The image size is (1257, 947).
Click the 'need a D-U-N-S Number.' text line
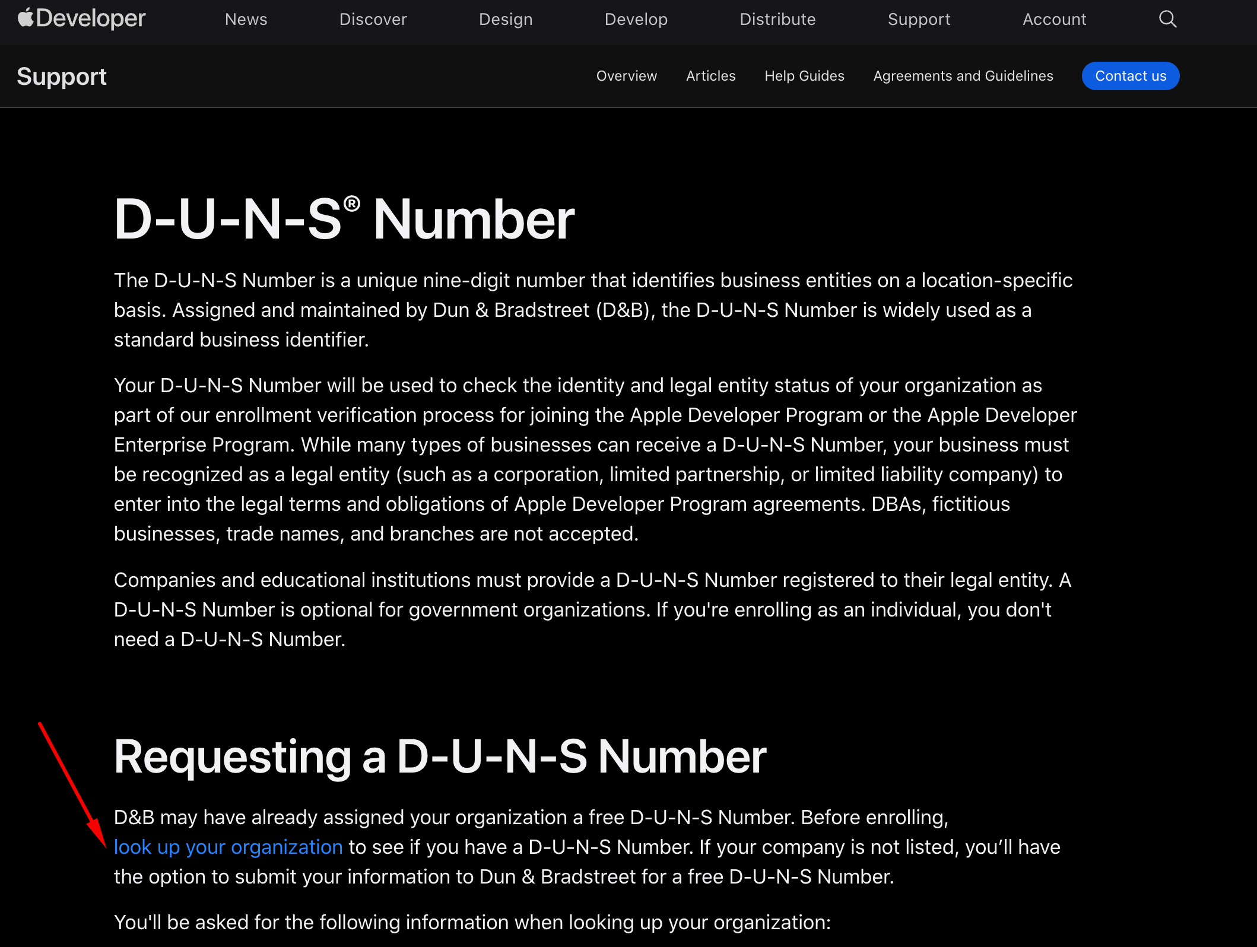coord(230,639)
